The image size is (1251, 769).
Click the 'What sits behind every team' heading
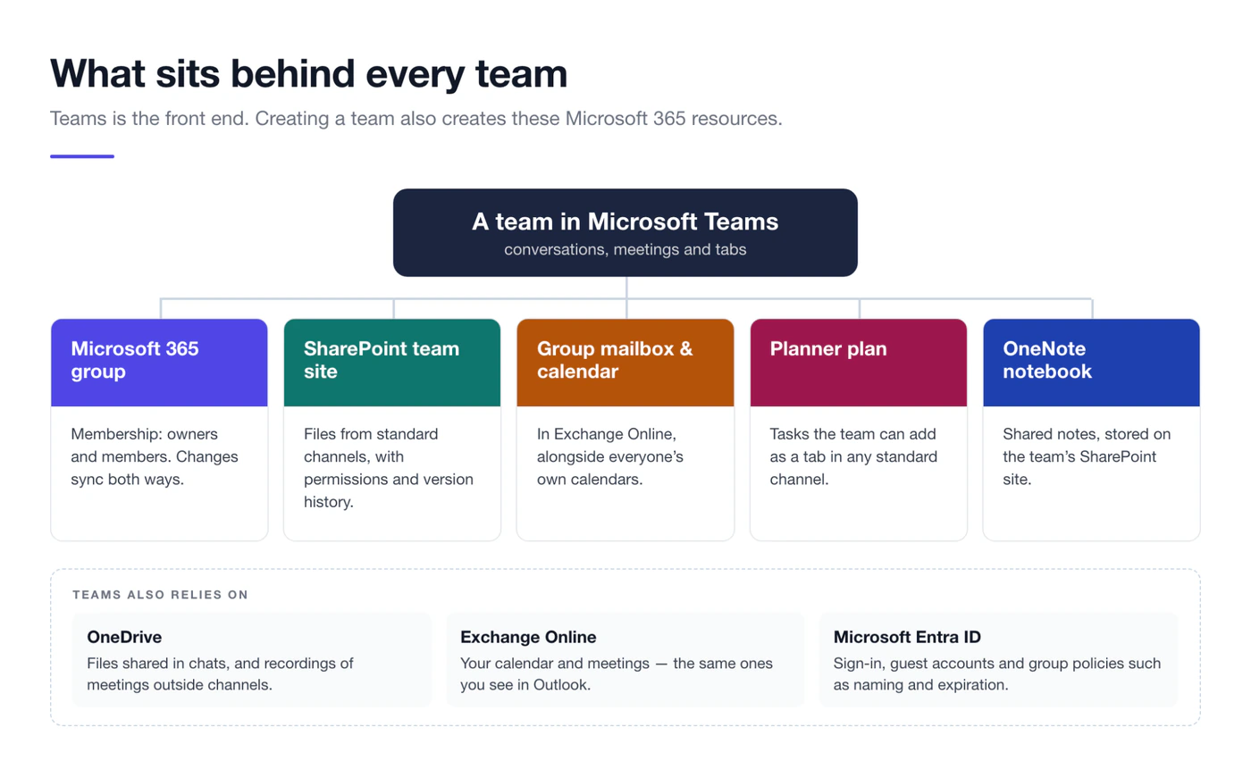[x=308, y=72]
